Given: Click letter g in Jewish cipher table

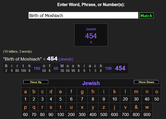Looking at the screenshot, I should [82, 92].
